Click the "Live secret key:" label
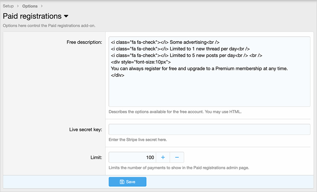The image size is (317, 192). tap(86, 130)
